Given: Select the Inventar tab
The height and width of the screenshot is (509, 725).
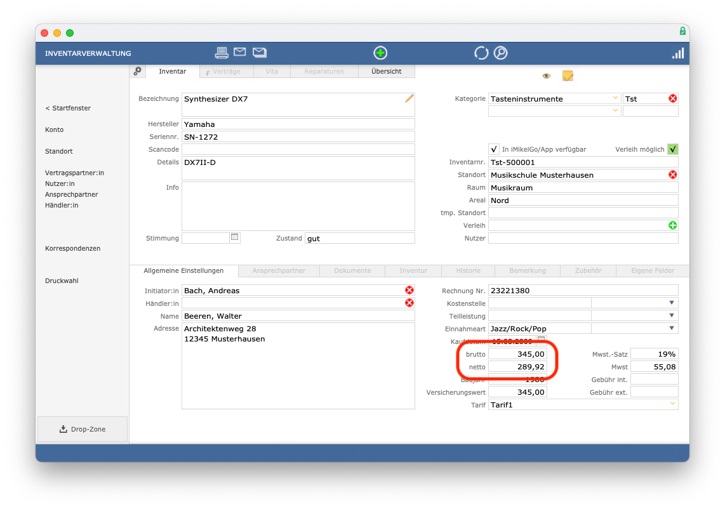Looking at the screenshot, I should pos(172,71).
